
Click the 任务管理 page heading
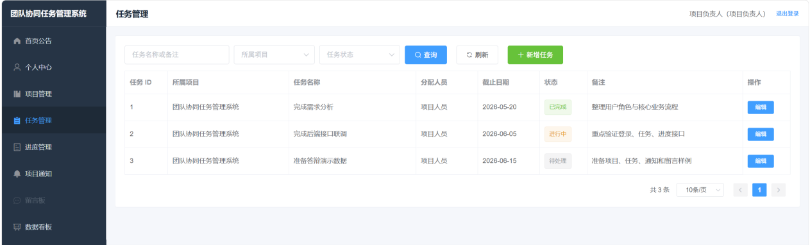132,13
